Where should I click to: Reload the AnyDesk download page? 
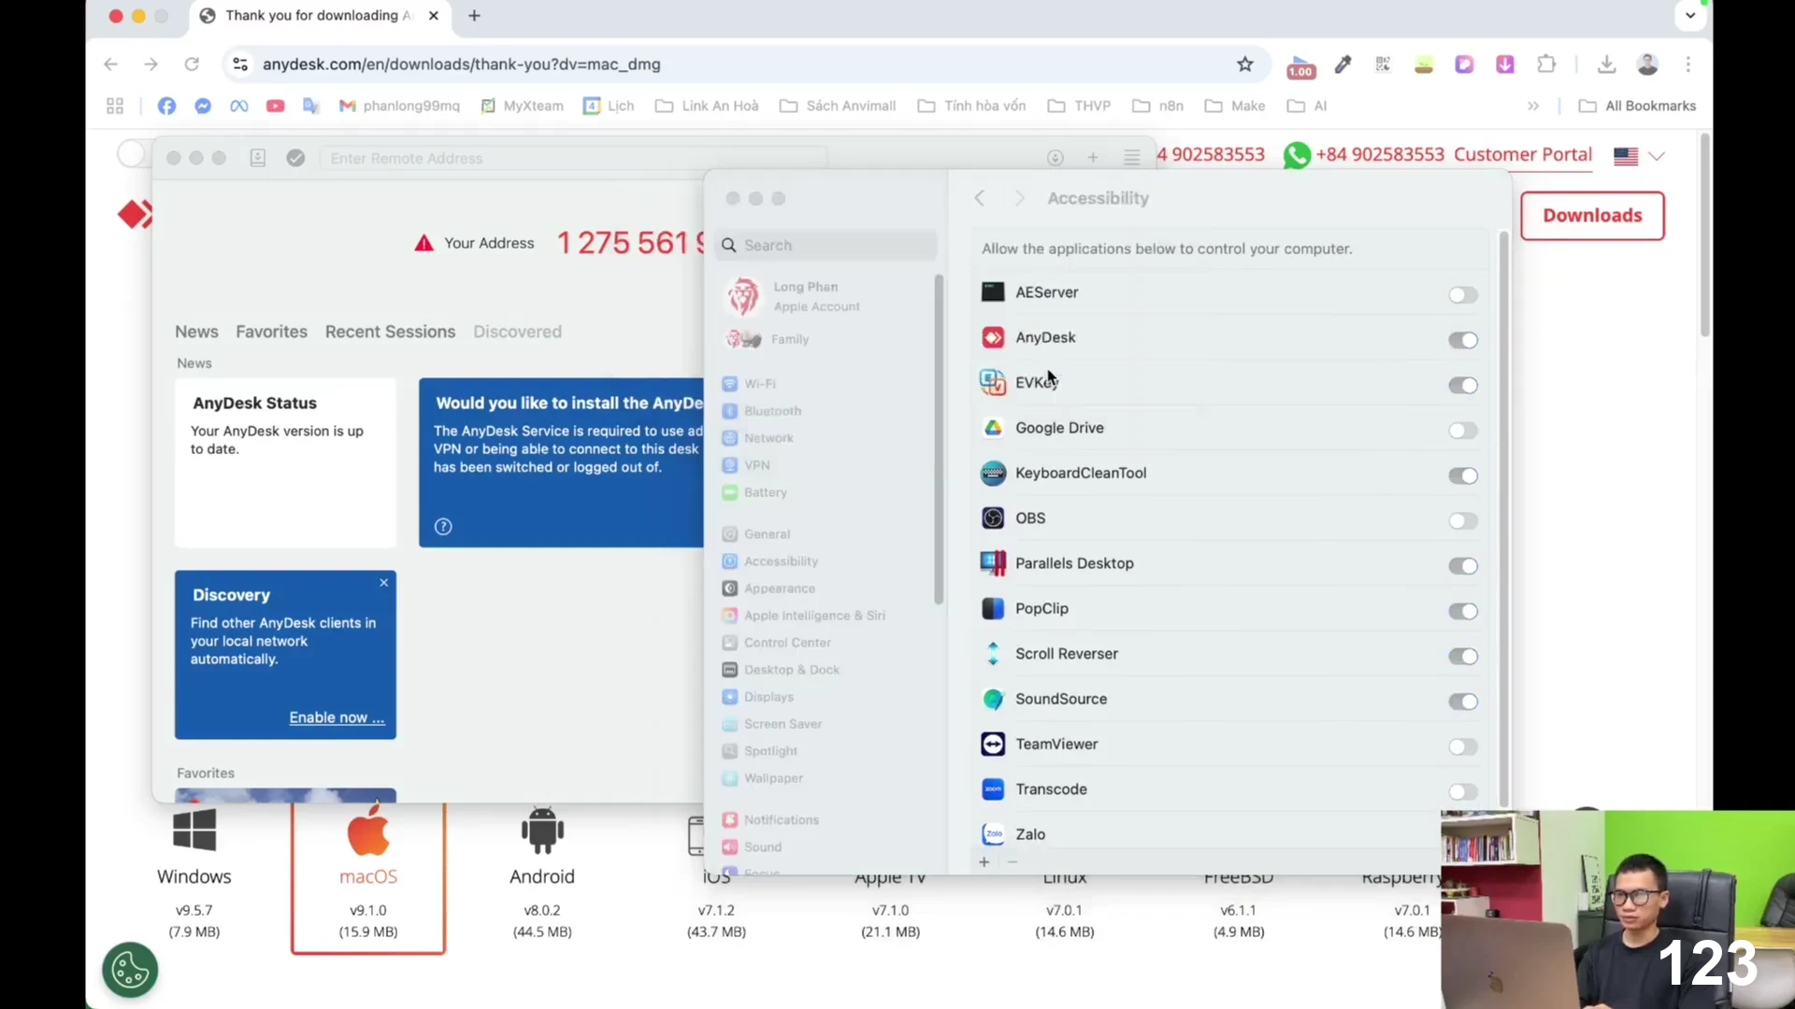[x=192, y=64]
